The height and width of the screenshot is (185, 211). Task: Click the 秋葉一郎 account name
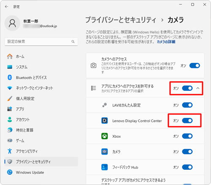coord(31,21)
